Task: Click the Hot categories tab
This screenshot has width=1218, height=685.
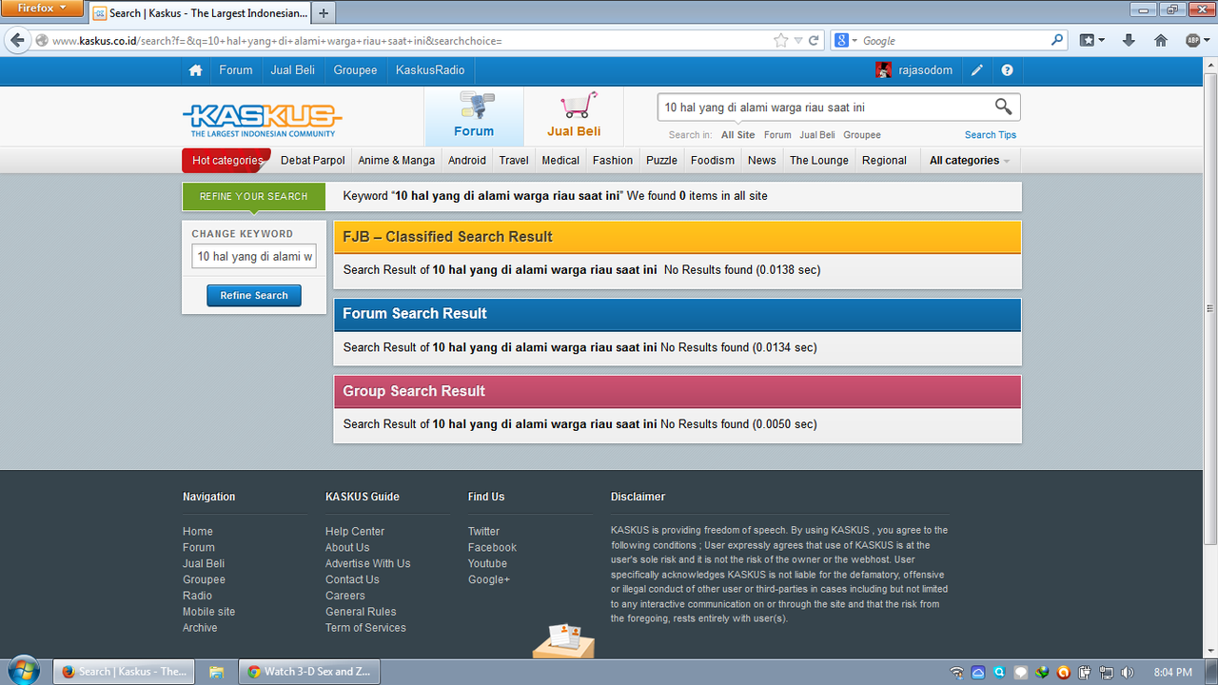Action: (226, 161)
